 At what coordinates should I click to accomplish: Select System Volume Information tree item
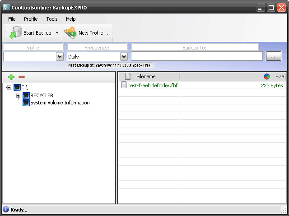click(x=60, y=103)
